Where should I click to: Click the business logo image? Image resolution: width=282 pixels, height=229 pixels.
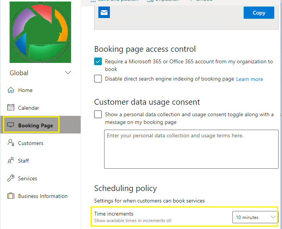40,32
